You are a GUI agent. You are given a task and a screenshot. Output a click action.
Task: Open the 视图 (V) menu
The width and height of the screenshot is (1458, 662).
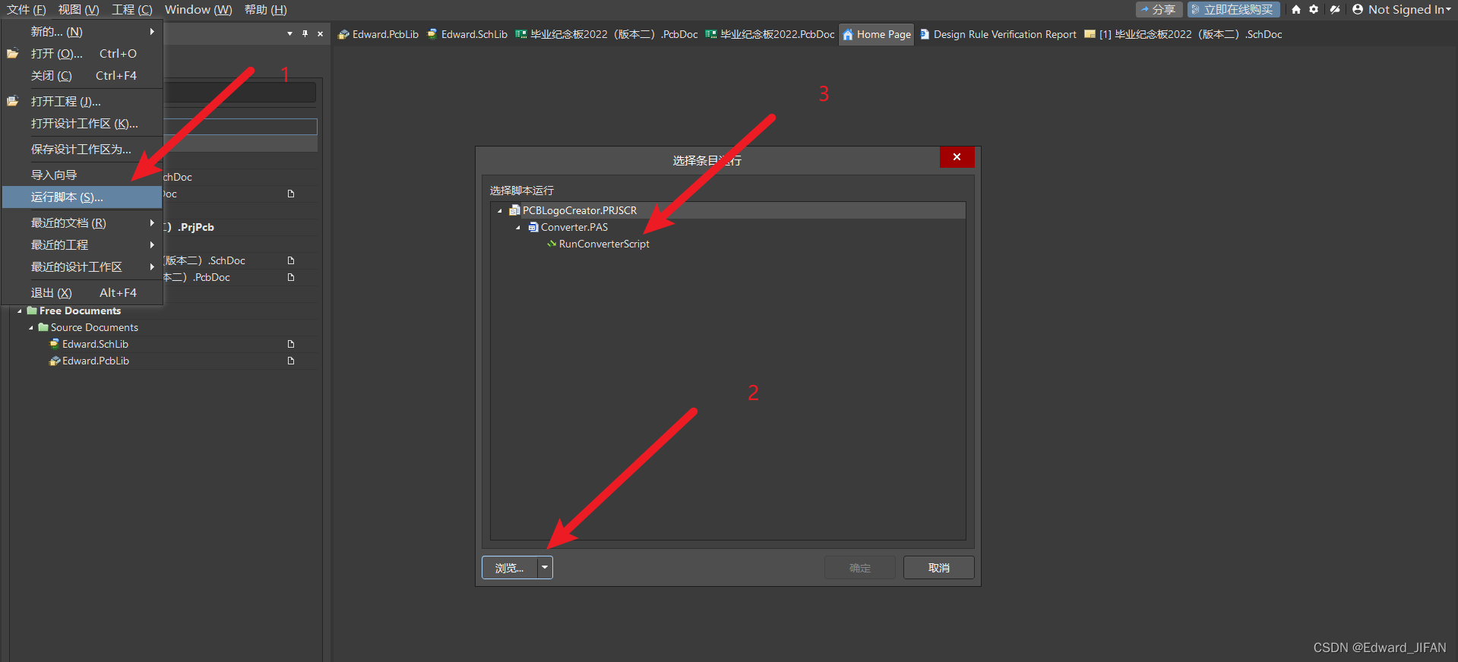pyautogui.click(x=79, y=10)
